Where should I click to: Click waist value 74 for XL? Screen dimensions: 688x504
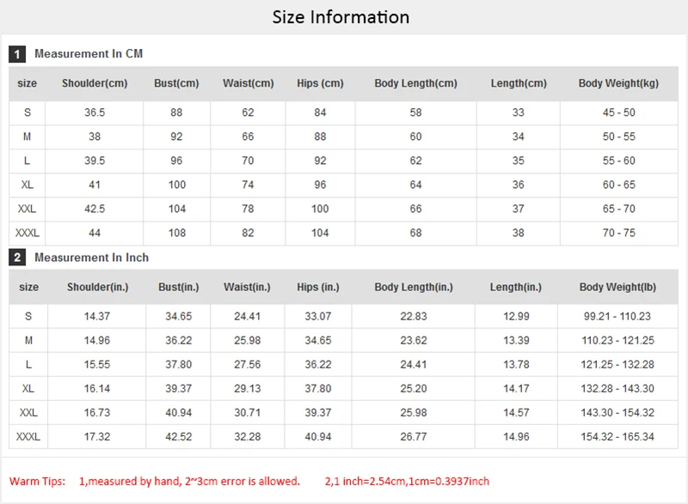point(248,185)
